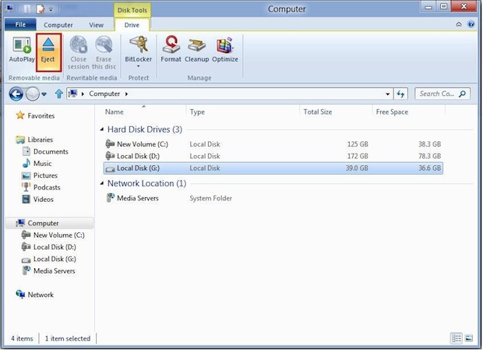Select Podcasts in the navigation pane
The image size is (483, 350).
[x=46, y=187]
